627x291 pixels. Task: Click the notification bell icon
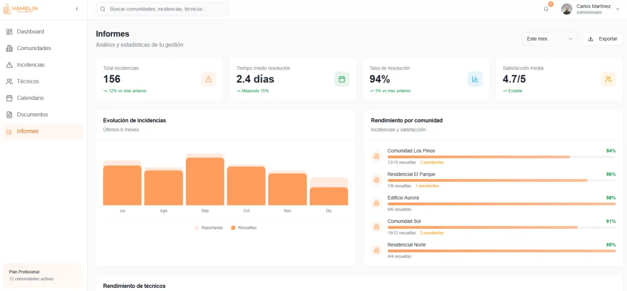[546, 9]
